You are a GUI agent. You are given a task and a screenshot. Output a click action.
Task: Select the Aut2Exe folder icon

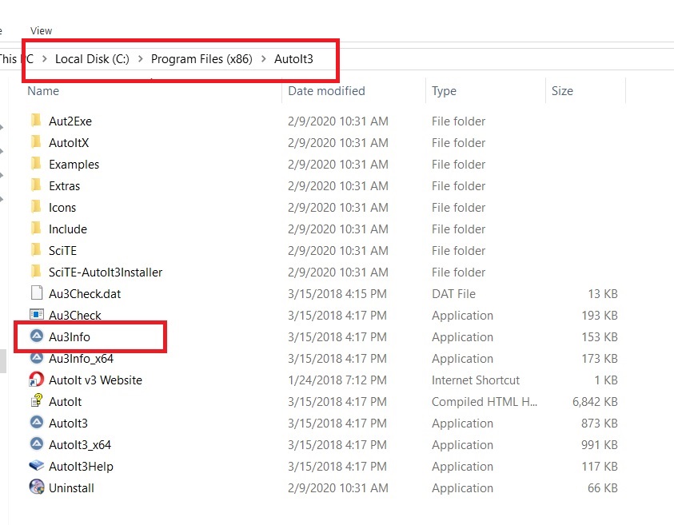pos(36,121)
